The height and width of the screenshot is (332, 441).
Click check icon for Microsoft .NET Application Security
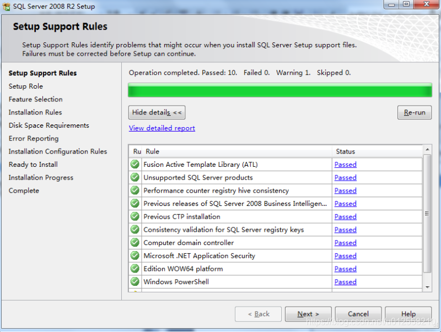pos(135,255)
